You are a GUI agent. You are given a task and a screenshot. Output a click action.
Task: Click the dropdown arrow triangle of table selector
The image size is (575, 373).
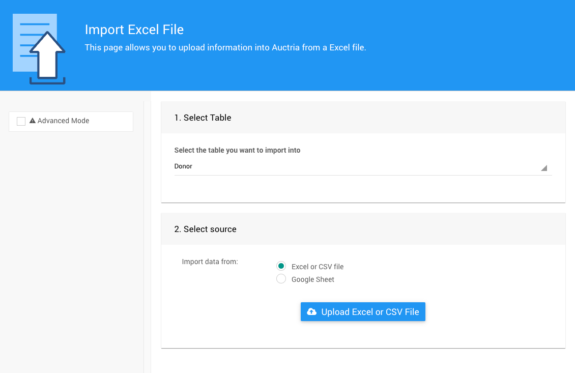(x=543, y=168)
